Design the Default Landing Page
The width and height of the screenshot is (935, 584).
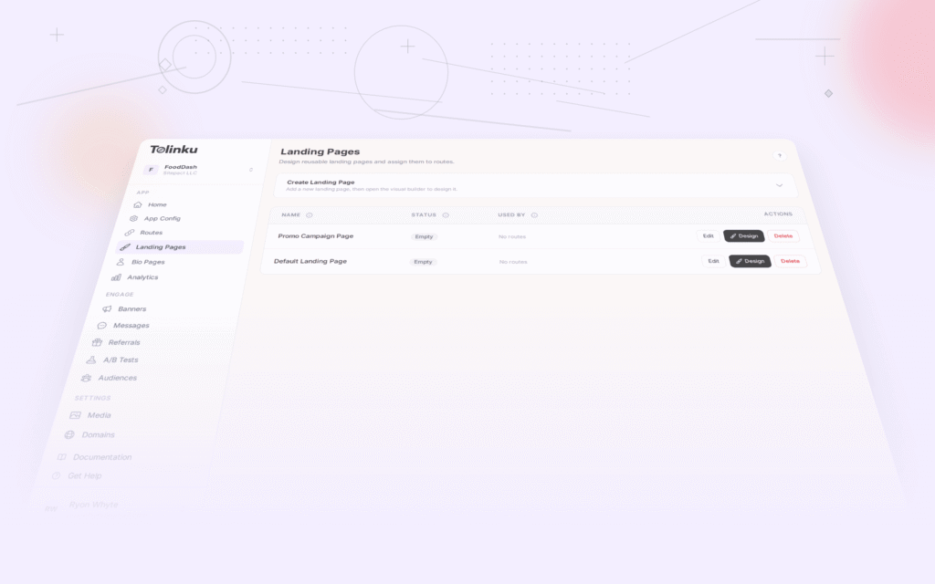tap(751, 261)
